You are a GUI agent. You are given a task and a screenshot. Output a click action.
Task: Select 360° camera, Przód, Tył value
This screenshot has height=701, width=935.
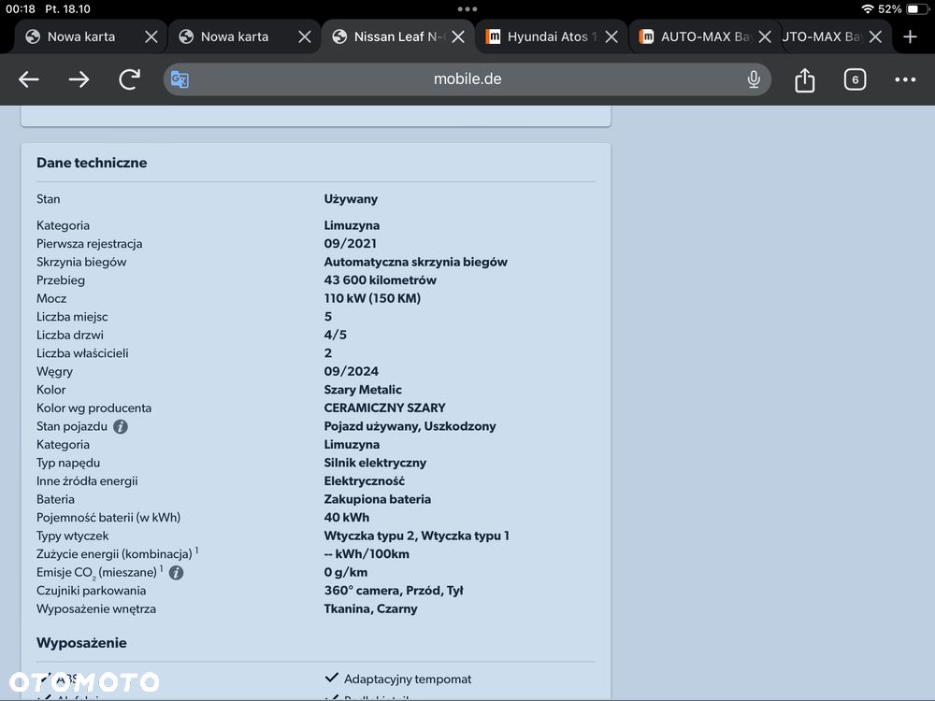394,591
